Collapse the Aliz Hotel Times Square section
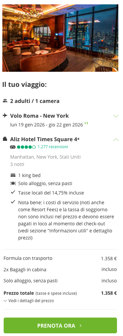The image size is (123, 336). (116, 139)
